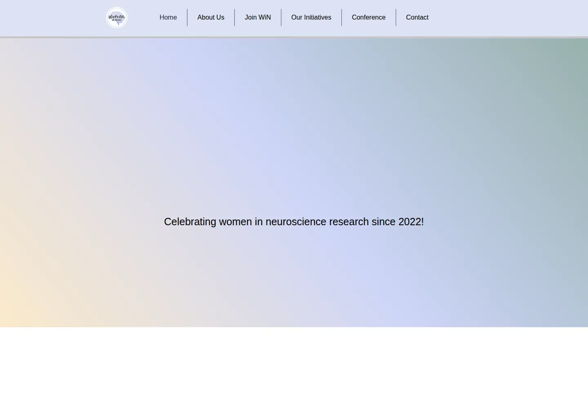This screenshot has height=408, width=588.
Task: Click the "Celebrating women in neuroscience research" tagline
Action: point(294,222)
